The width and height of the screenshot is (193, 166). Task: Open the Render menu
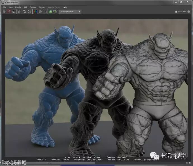(x=18, y=7)
